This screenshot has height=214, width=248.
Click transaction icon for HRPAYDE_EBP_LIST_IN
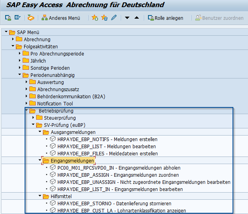tap(53, 189)
